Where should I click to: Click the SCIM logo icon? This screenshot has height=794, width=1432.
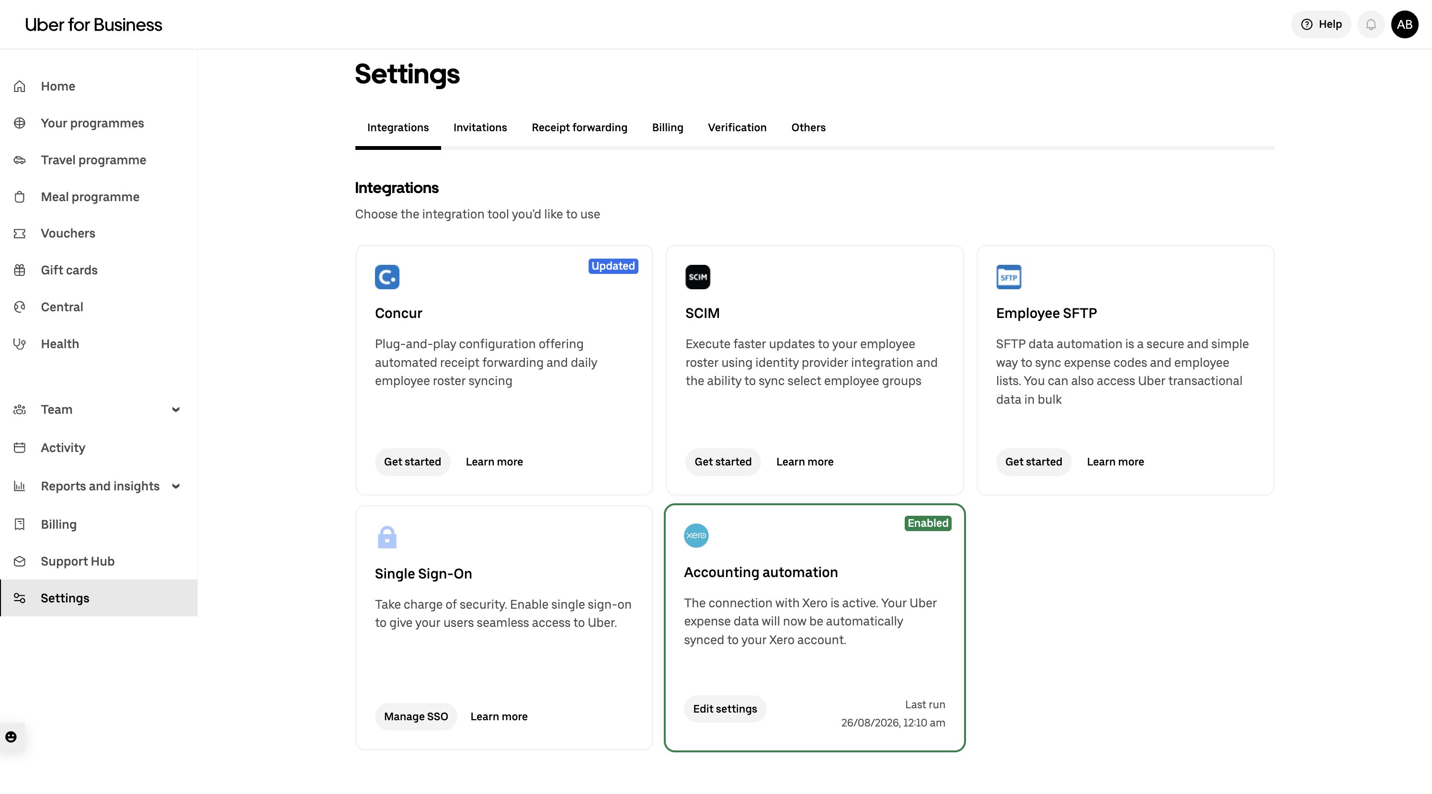698,277
